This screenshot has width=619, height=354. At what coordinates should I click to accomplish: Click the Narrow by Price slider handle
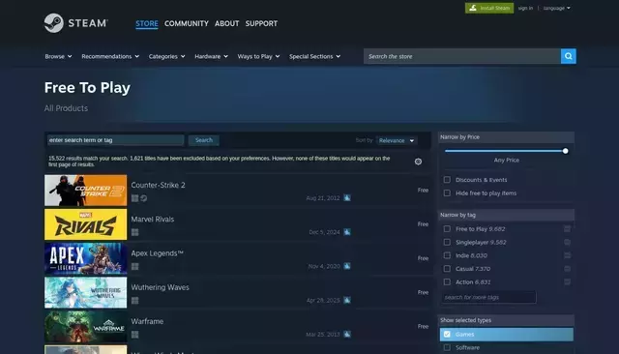tap(565, 151)
